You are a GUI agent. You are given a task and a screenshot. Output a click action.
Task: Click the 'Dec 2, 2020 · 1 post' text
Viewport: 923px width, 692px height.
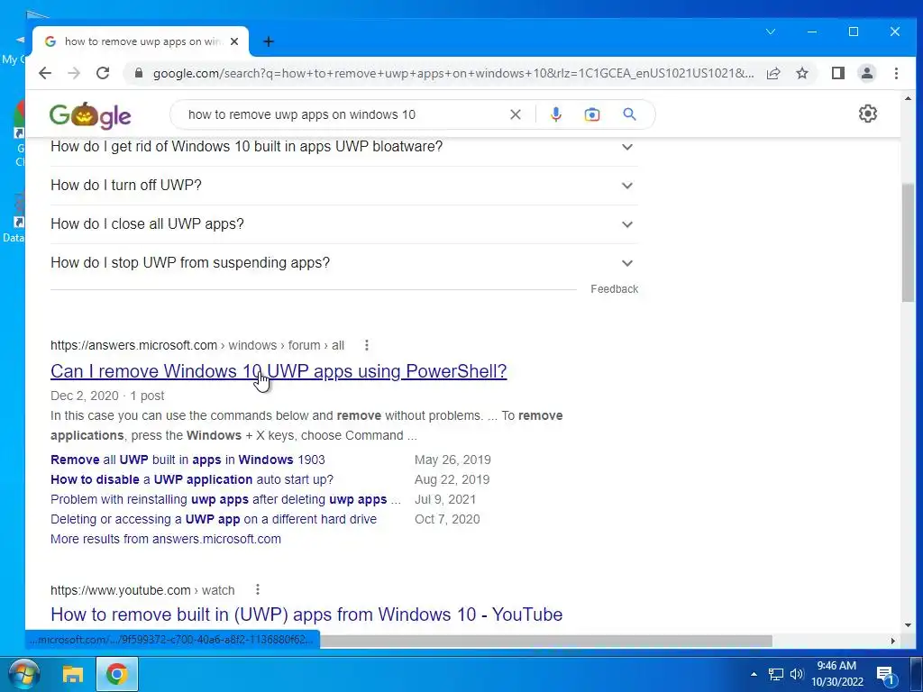tap(107, 396)
